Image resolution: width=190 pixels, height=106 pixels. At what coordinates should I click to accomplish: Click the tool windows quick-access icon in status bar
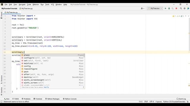pyautogui.click(x=1, y=102)
